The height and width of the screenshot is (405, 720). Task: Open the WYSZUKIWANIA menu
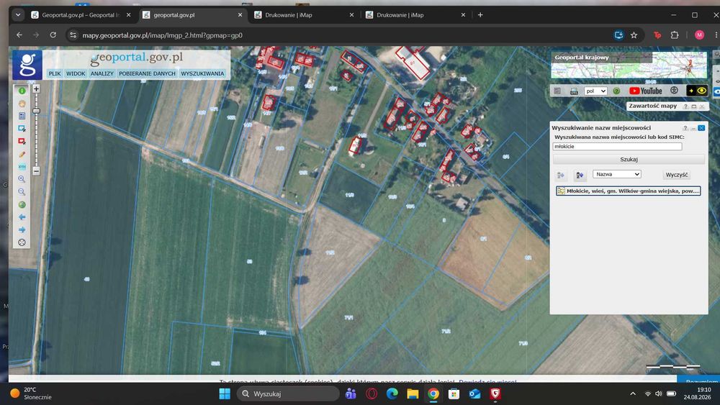pyautogui.click(x=202, y=73)
